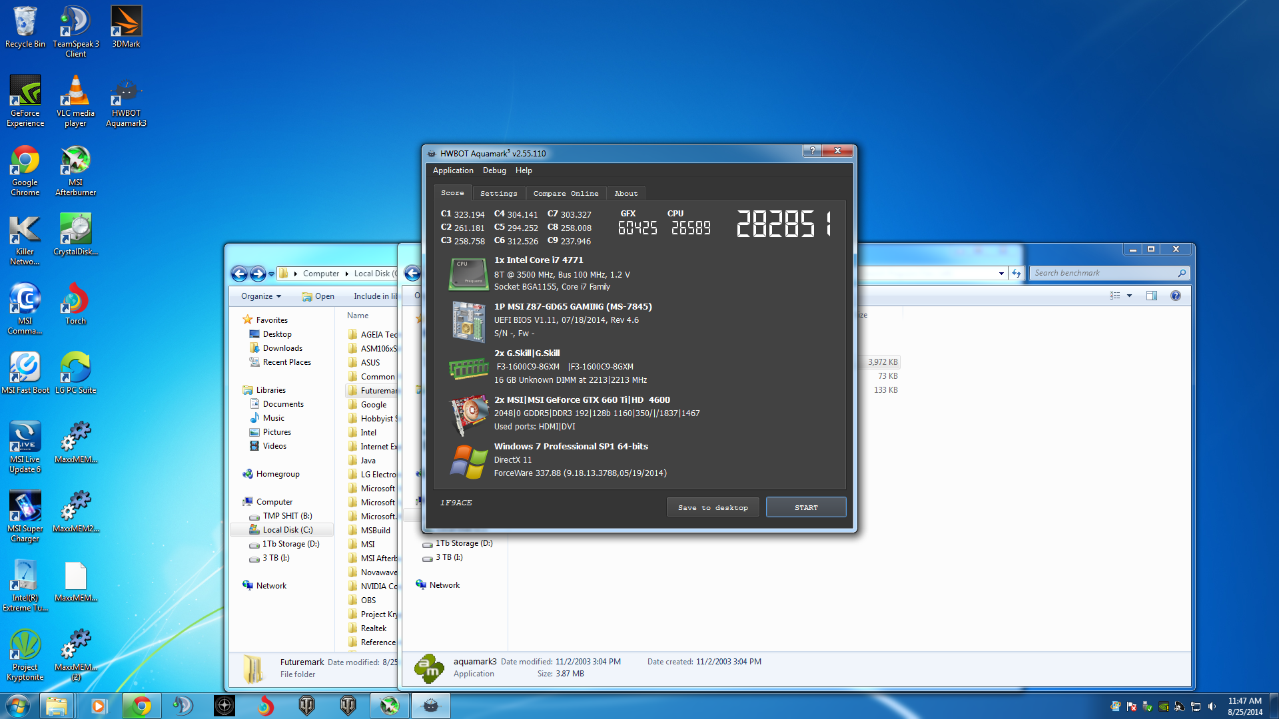The image size is (1279, 719).
Task: Open MSI Command Center desktop shortcut
Action: [x=25, y=308]
